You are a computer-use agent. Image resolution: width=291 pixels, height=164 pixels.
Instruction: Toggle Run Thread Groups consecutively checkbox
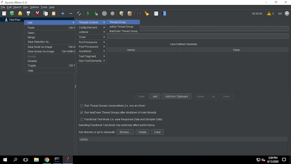pyautogui.click(x=81, y=106)
